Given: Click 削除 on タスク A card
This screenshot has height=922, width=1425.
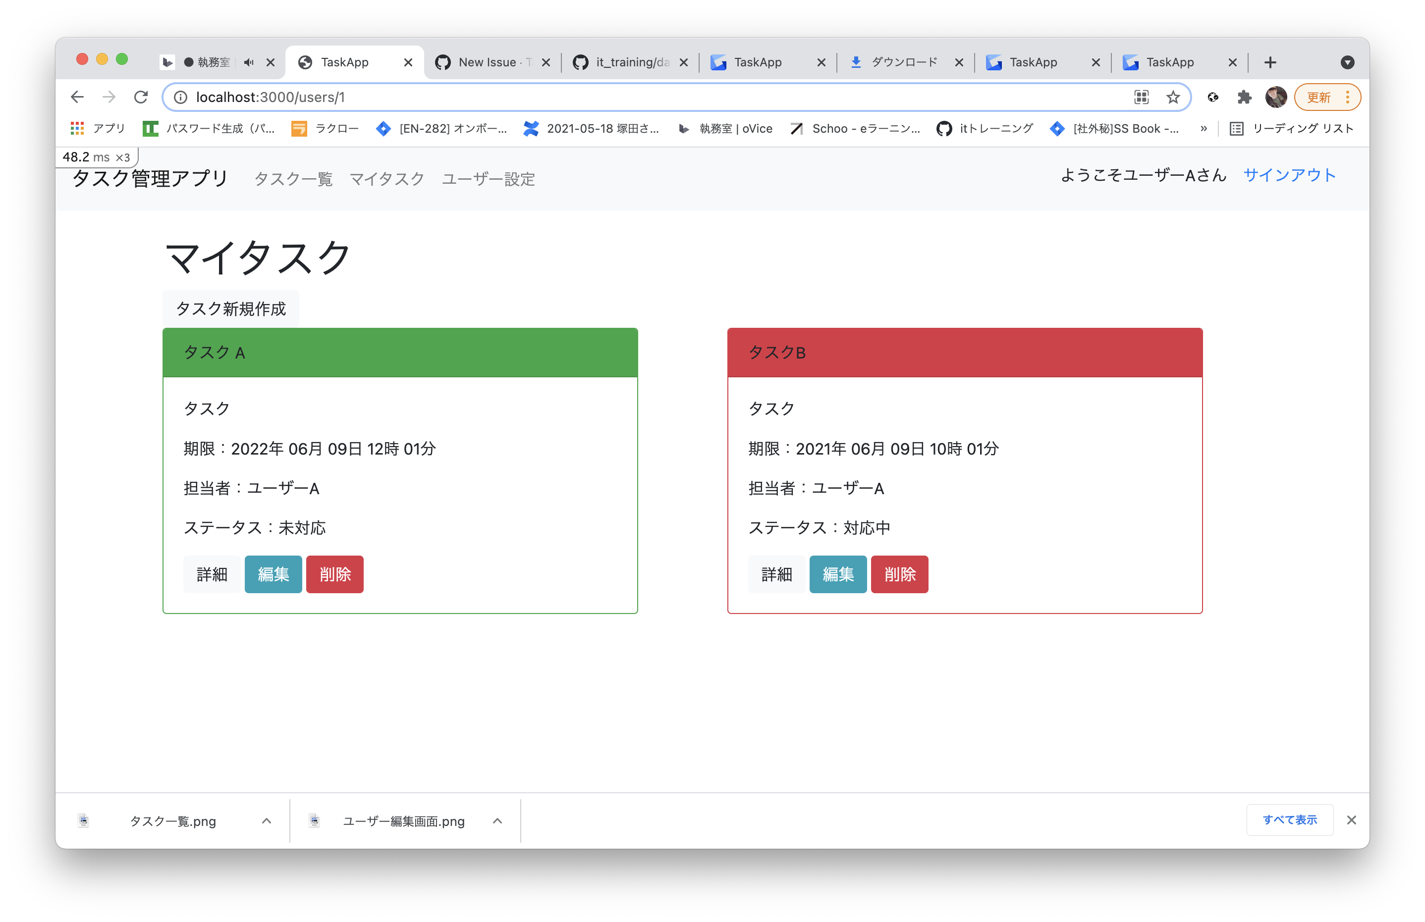Looking at the screenshot, I should (334, 574).
